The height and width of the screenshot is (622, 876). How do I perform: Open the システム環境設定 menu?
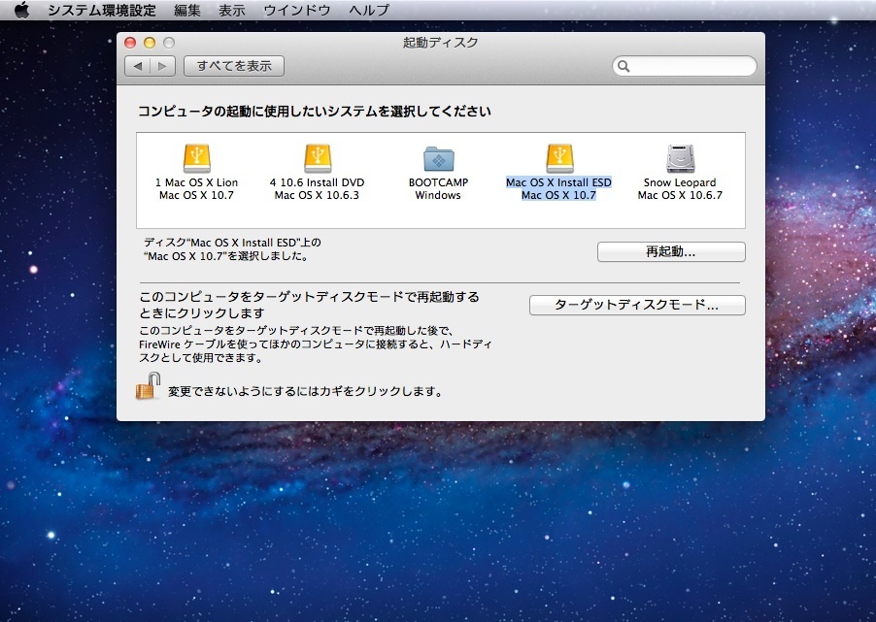[x=102, y=11]
